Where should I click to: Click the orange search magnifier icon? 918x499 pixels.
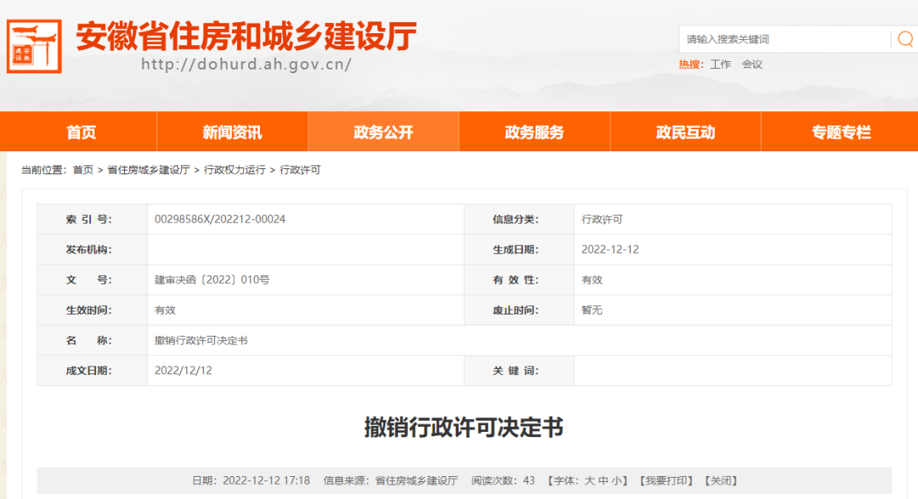coord(904,39)
